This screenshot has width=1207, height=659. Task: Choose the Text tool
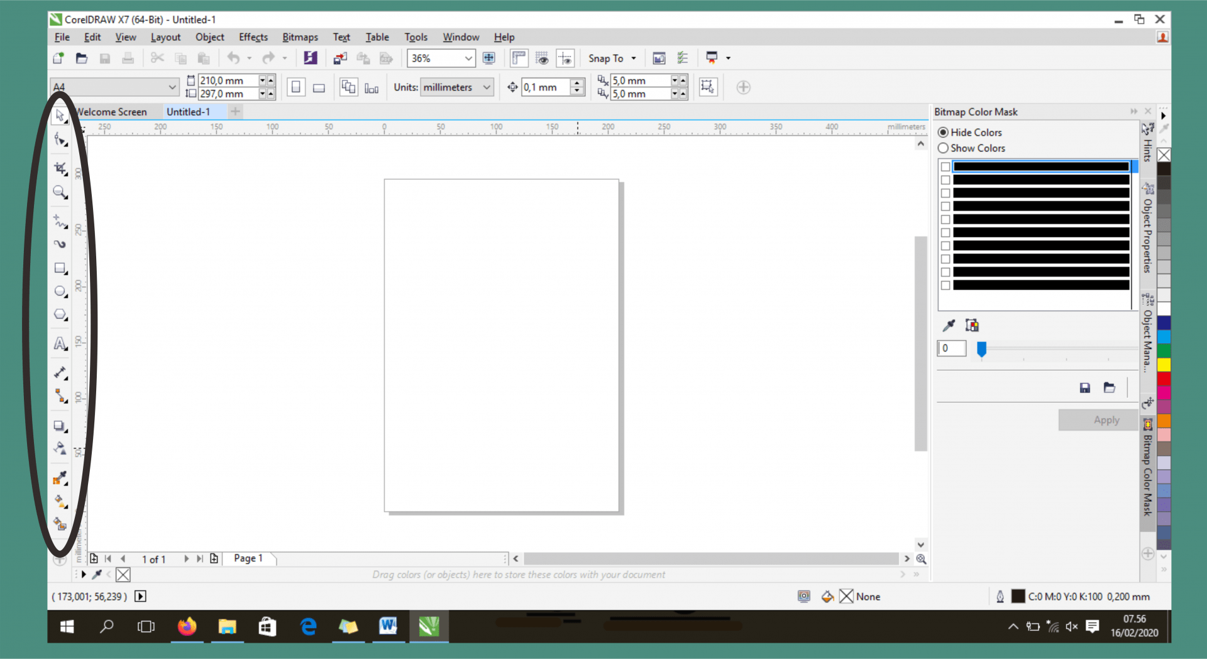point(60,343)
